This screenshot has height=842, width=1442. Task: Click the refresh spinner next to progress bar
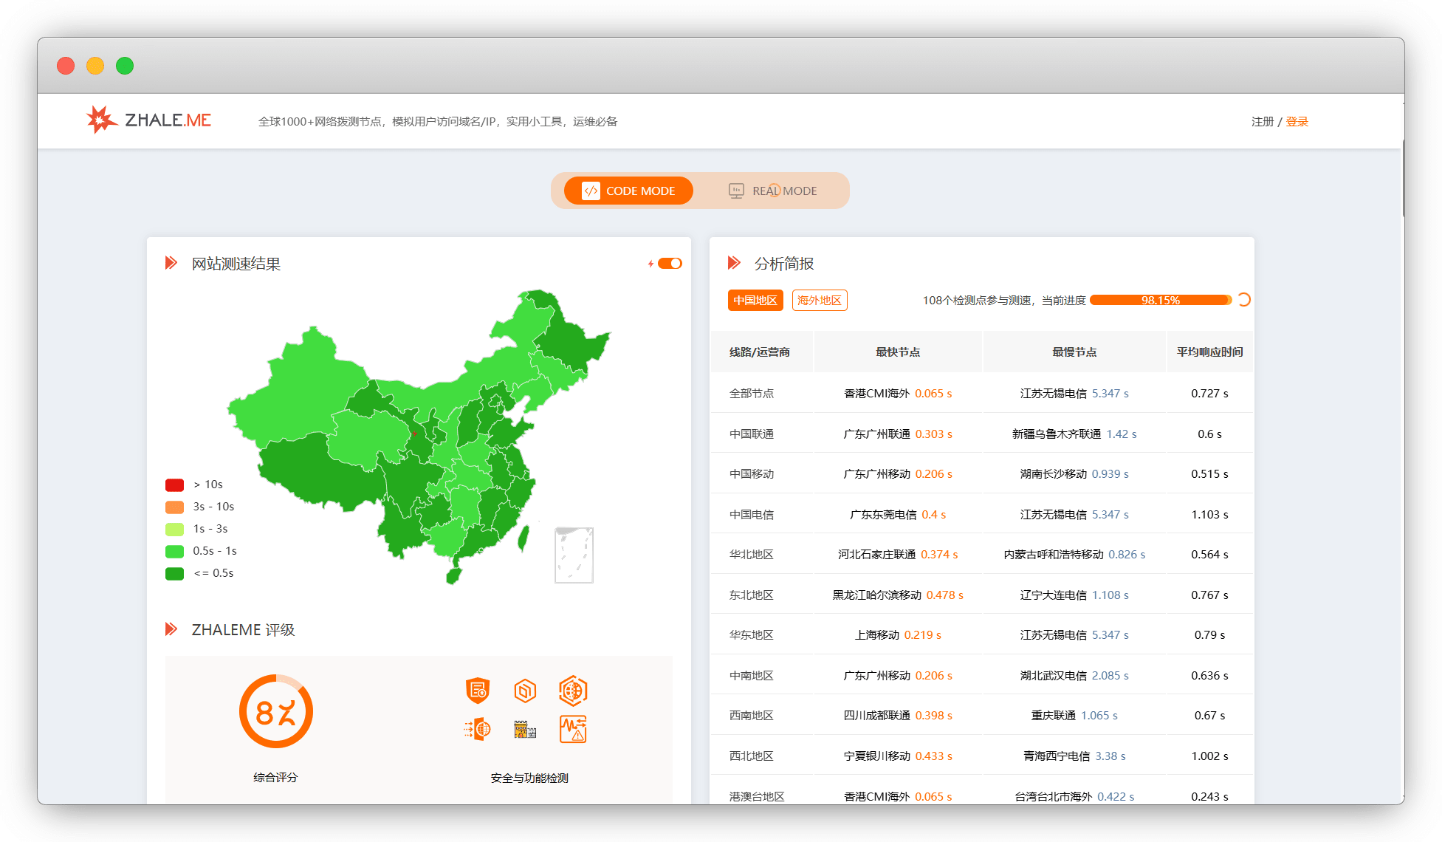coord(1243,300)
